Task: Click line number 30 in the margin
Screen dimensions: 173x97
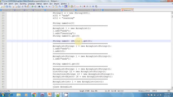Action: [3, 41]
